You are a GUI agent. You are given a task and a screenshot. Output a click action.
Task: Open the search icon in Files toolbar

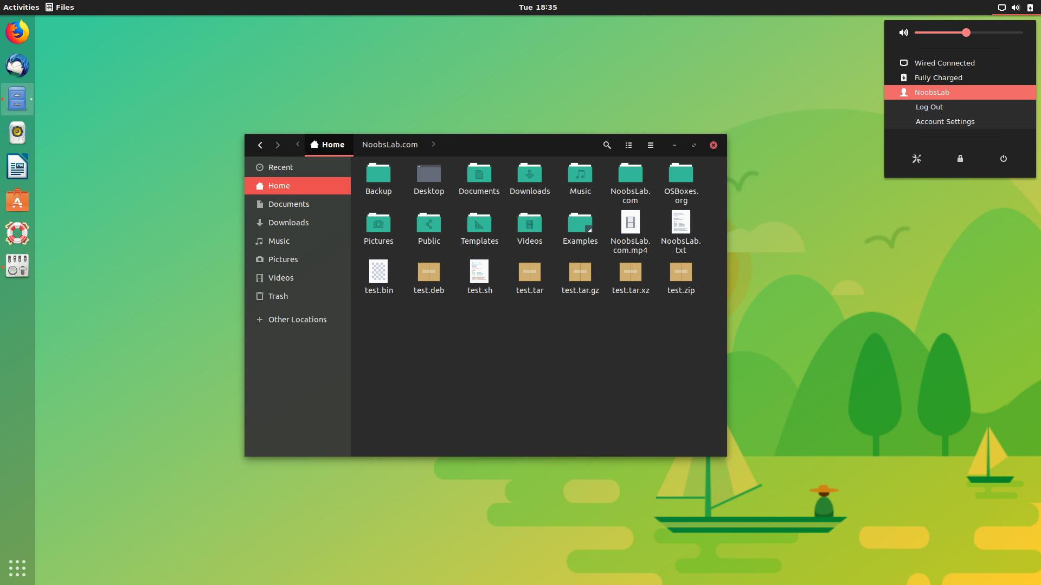(607, 145)
